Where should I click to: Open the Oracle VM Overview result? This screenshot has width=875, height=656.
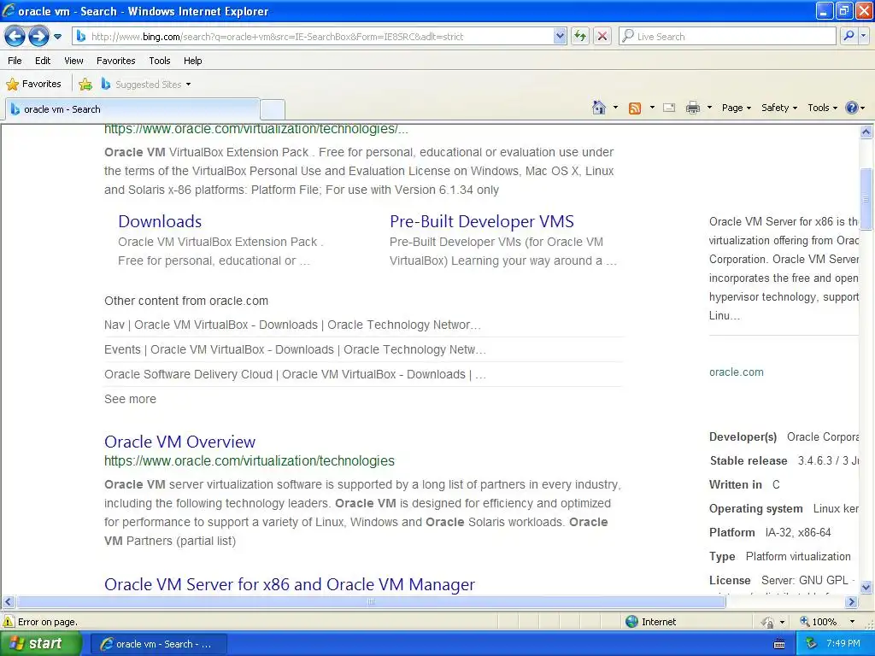[179, 442]
